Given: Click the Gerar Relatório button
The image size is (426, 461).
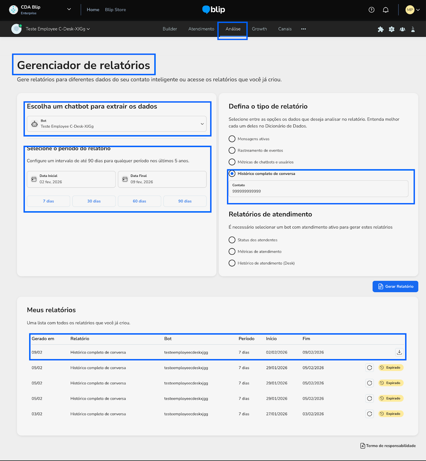Looking at the screenshot, I should pos(395,286).
